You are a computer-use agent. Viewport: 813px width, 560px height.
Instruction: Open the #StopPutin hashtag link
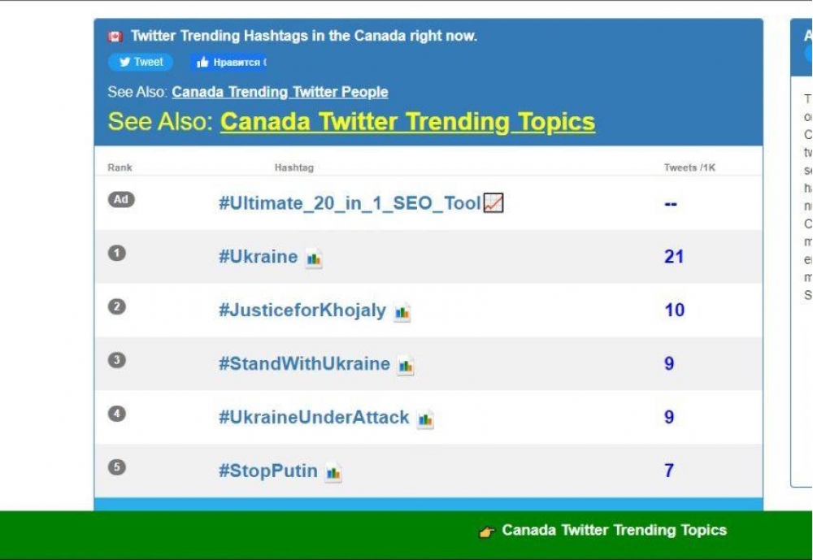[x=267, y=471]
